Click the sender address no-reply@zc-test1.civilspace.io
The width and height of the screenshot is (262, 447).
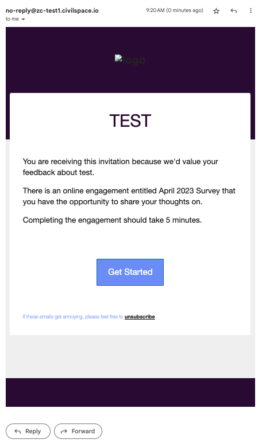(52, 10)
